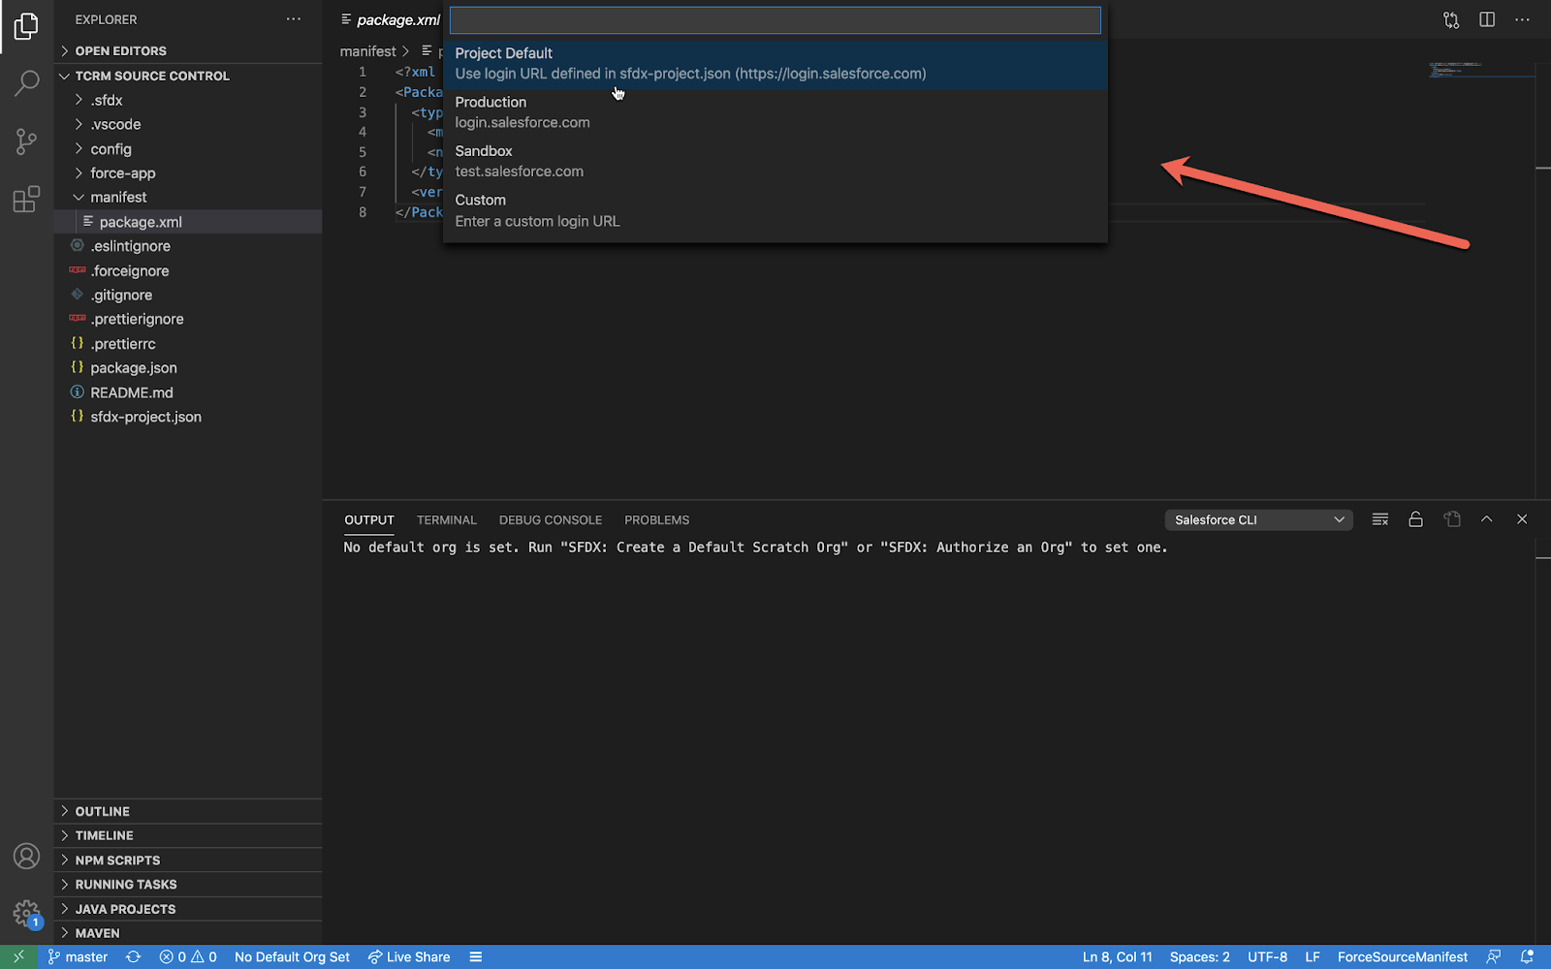Open the Salesforce CLI output channel dropdown
Screen dimensions: 1551x969
pos(1259,520)
